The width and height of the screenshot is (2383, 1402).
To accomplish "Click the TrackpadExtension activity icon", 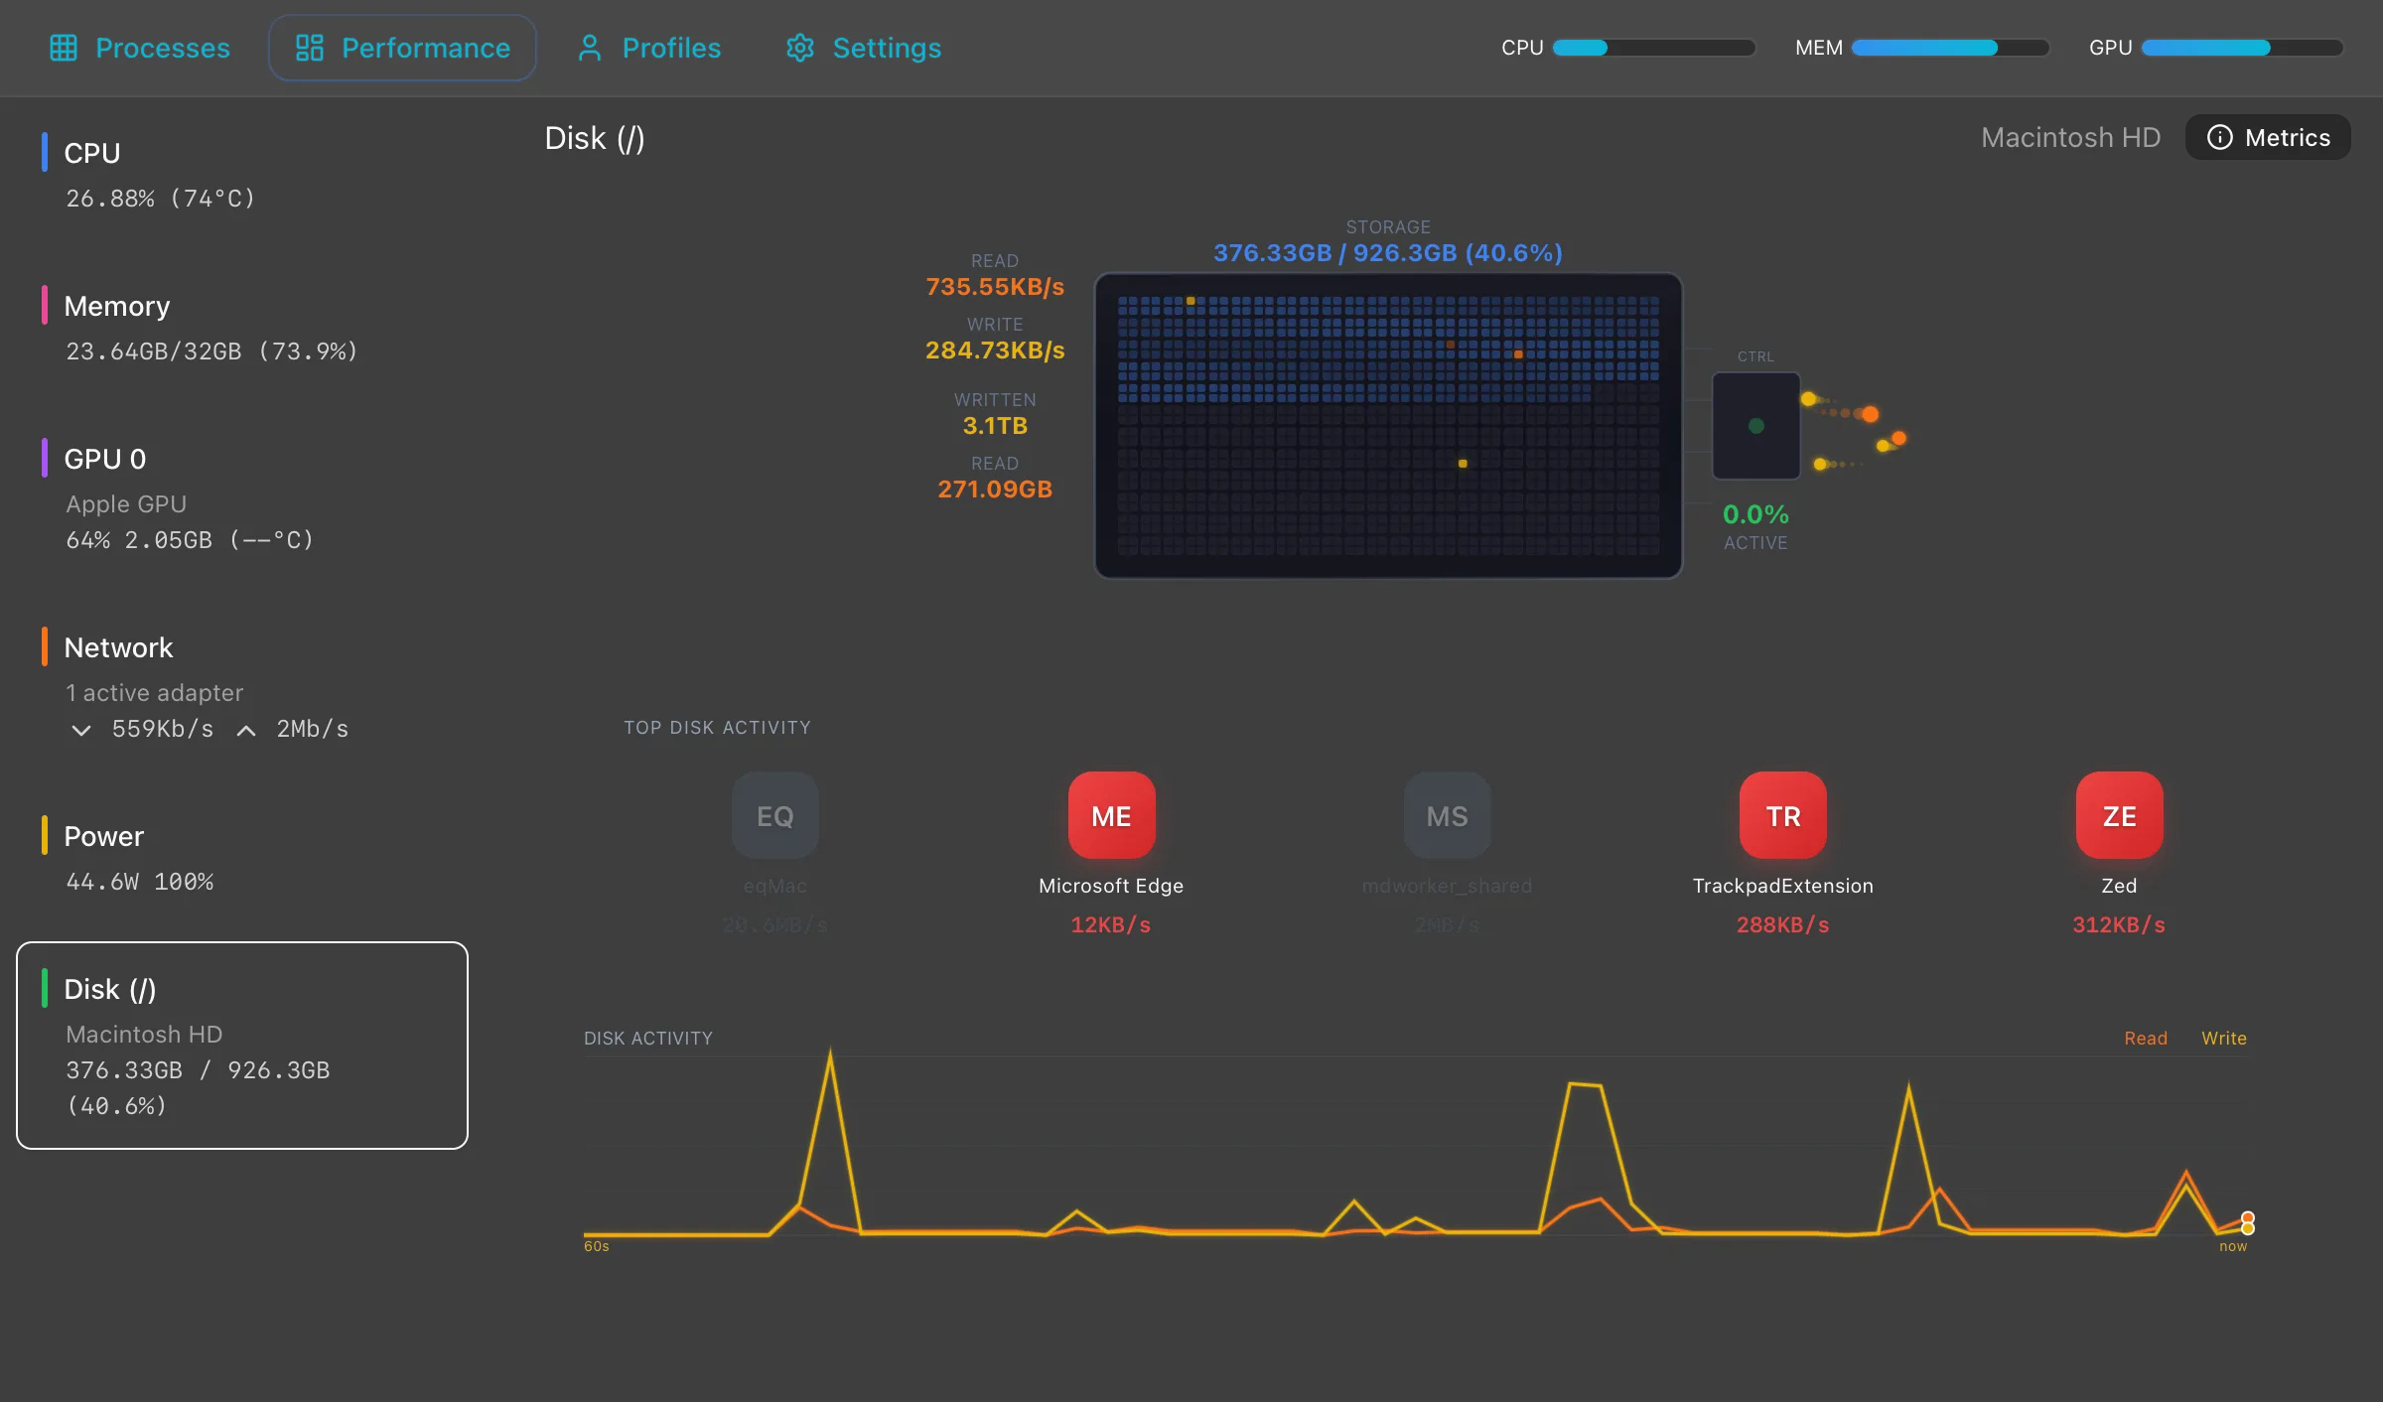I will (x=1781, y=815).
